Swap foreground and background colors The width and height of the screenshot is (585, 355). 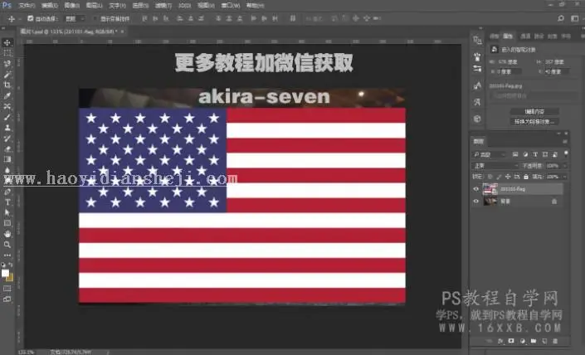11,265
